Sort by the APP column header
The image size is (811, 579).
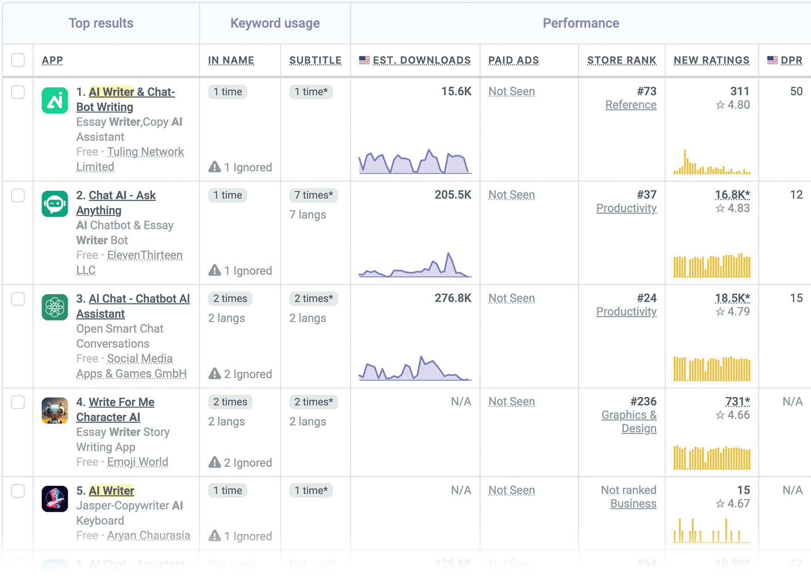point(52,60)
